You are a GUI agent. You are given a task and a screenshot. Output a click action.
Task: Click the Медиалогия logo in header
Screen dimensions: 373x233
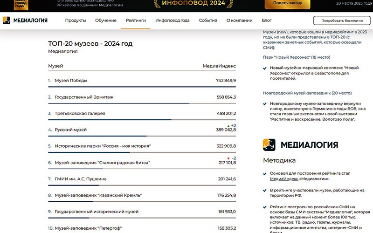25,21
